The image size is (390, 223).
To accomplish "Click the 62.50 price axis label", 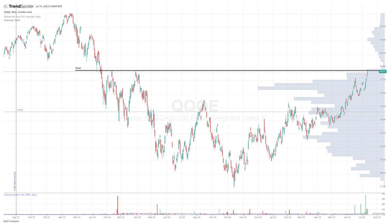I will (x=382, y=160).
